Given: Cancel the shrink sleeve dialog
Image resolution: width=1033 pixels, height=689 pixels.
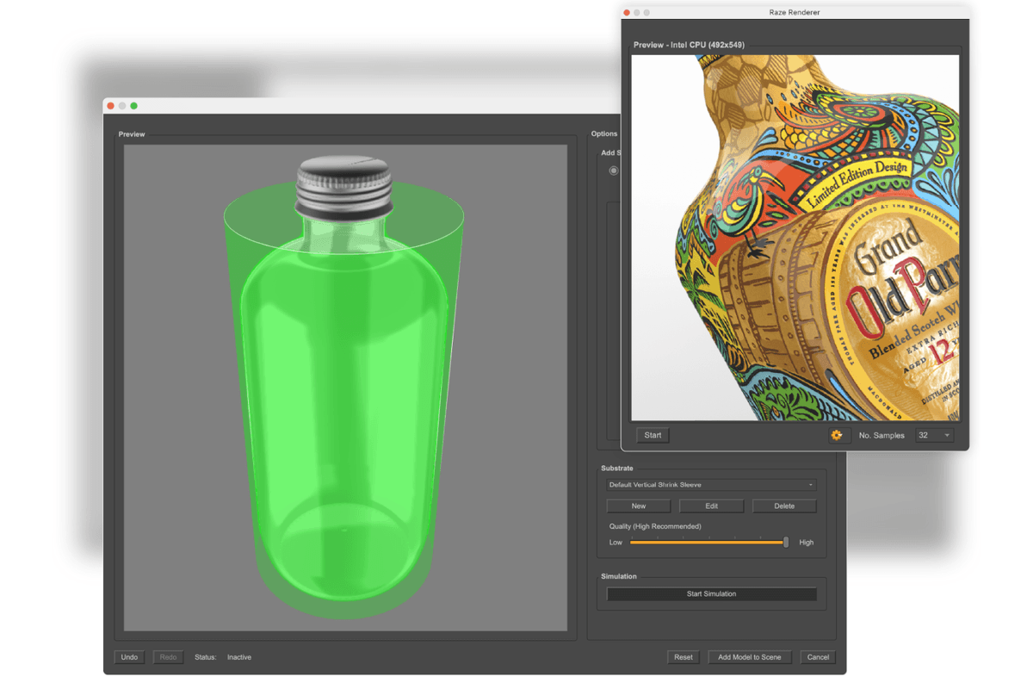Looking at the screenshot, I should tap(818, 657).
